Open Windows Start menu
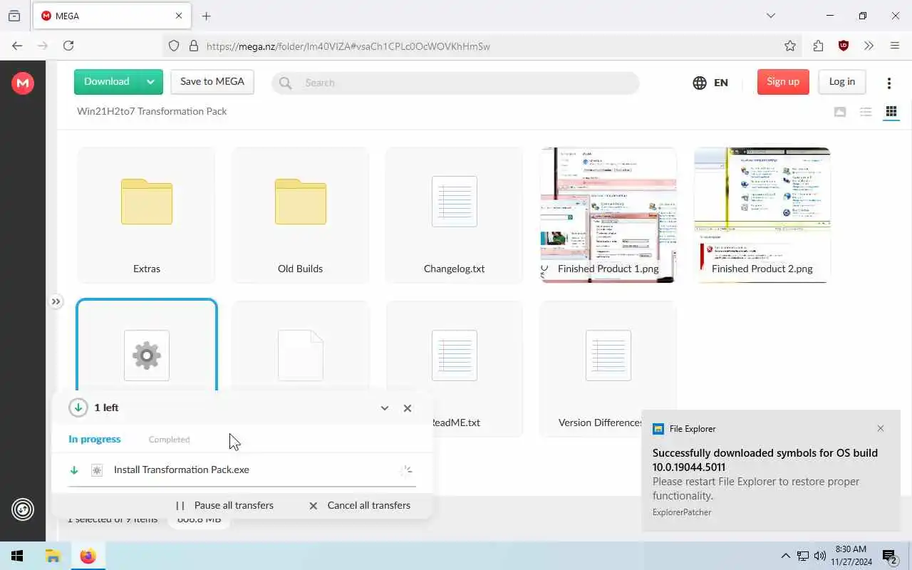The width and height of the screenshot is (912, 570). coord(17,556)
